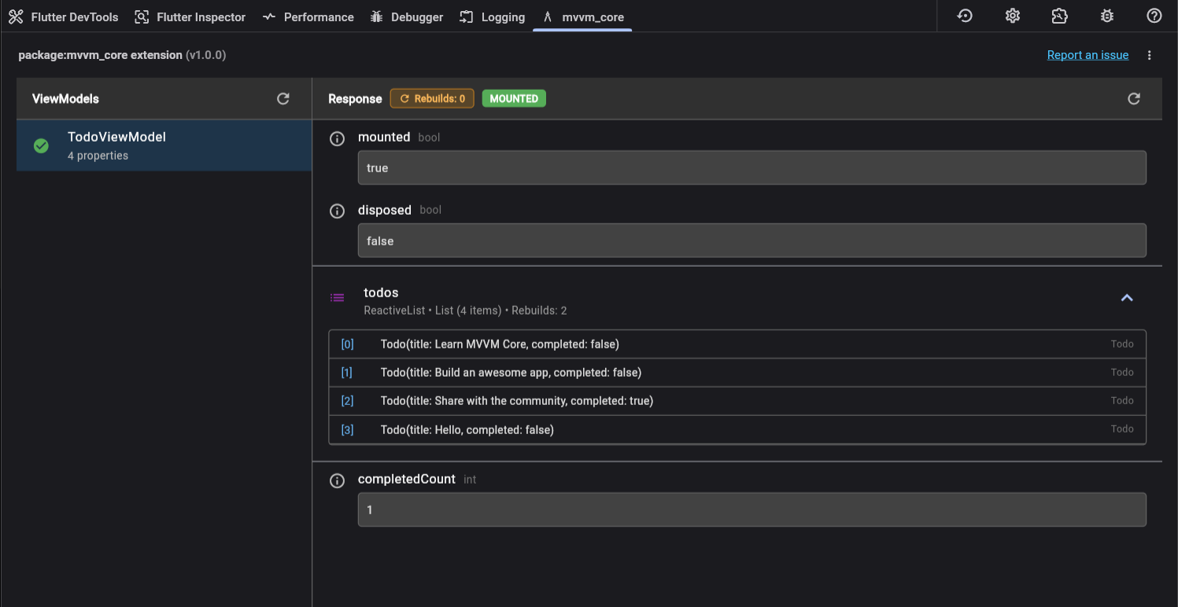1178x607 pixels.
Task: Refresh the Response panel
Action: [1133, 98]
